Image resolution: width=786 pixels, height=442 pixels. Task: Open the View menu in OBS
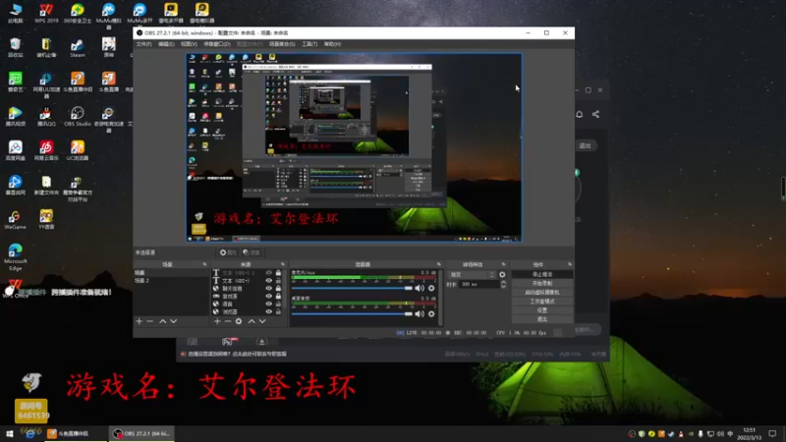(189, 44)
